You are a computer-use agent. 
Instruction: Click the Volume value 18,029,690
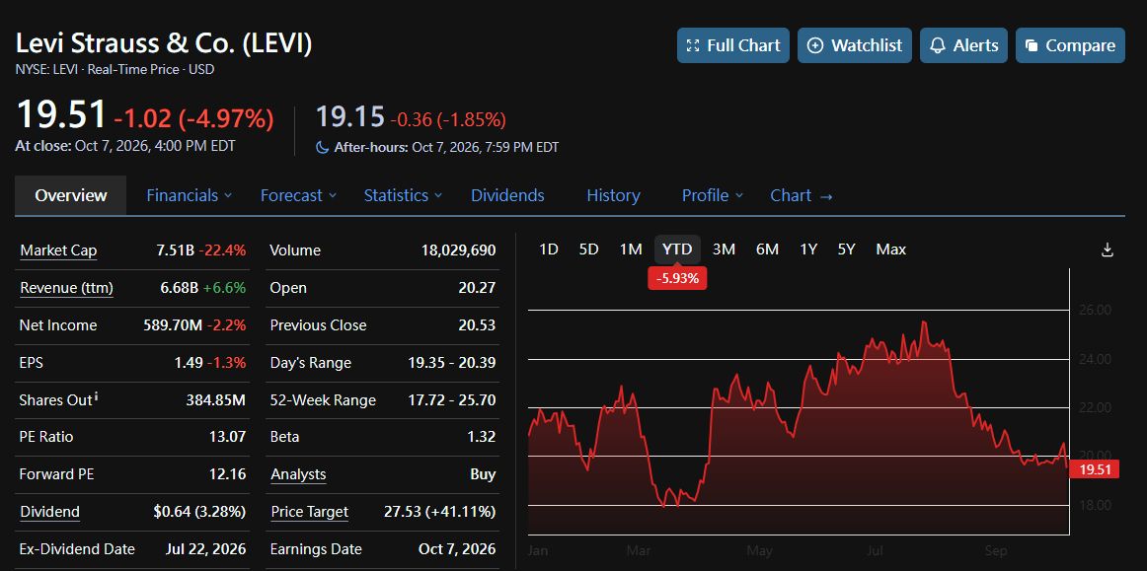click(x=459, y=250)
